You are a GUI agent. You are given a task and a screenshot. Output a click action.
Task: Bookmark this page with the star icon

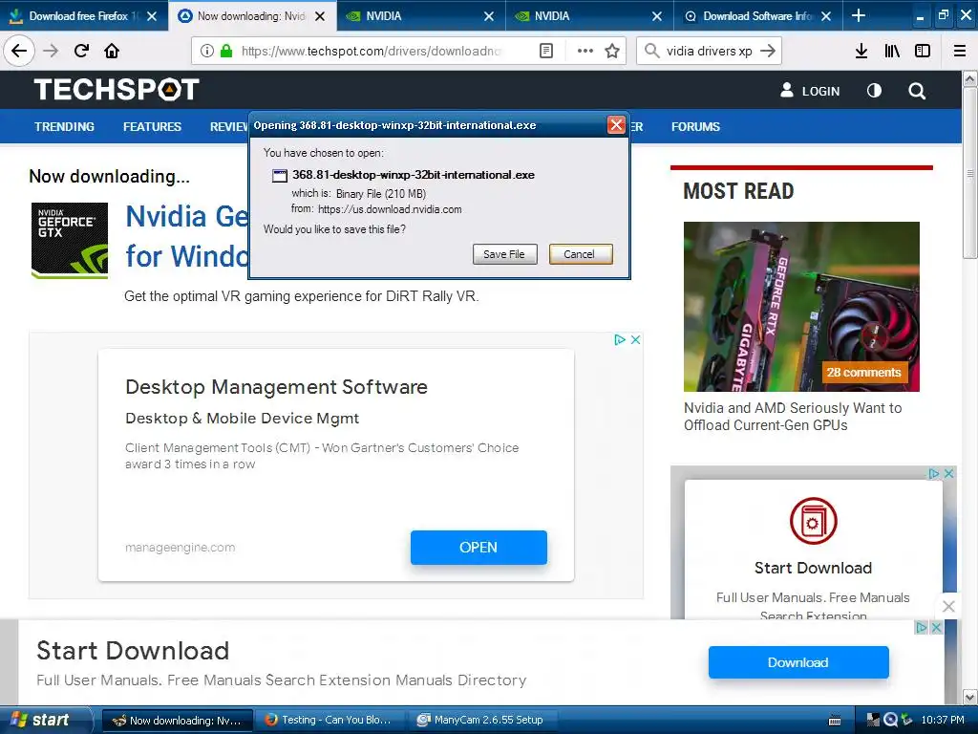point(612,51)
